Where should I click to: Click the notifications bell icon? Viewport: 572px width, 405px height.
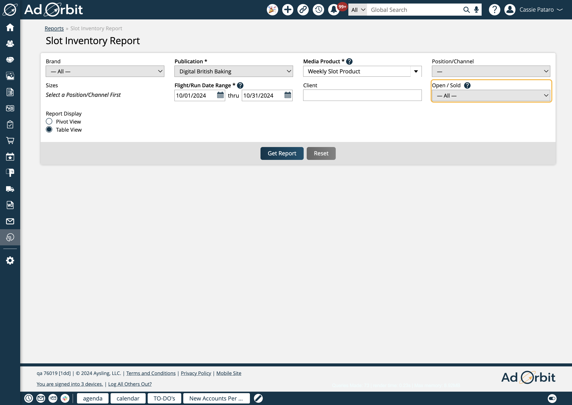pyautogui.click(x=334, y=10)
